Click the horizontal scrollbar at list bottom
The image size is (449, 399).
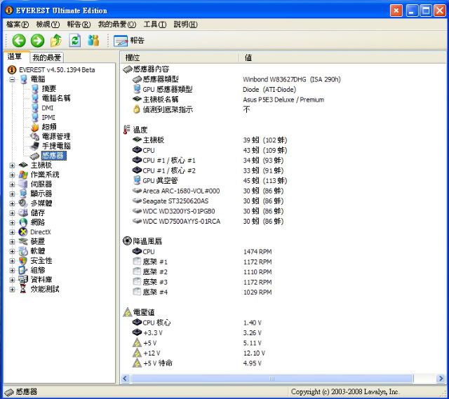click(x=281, y=379)
